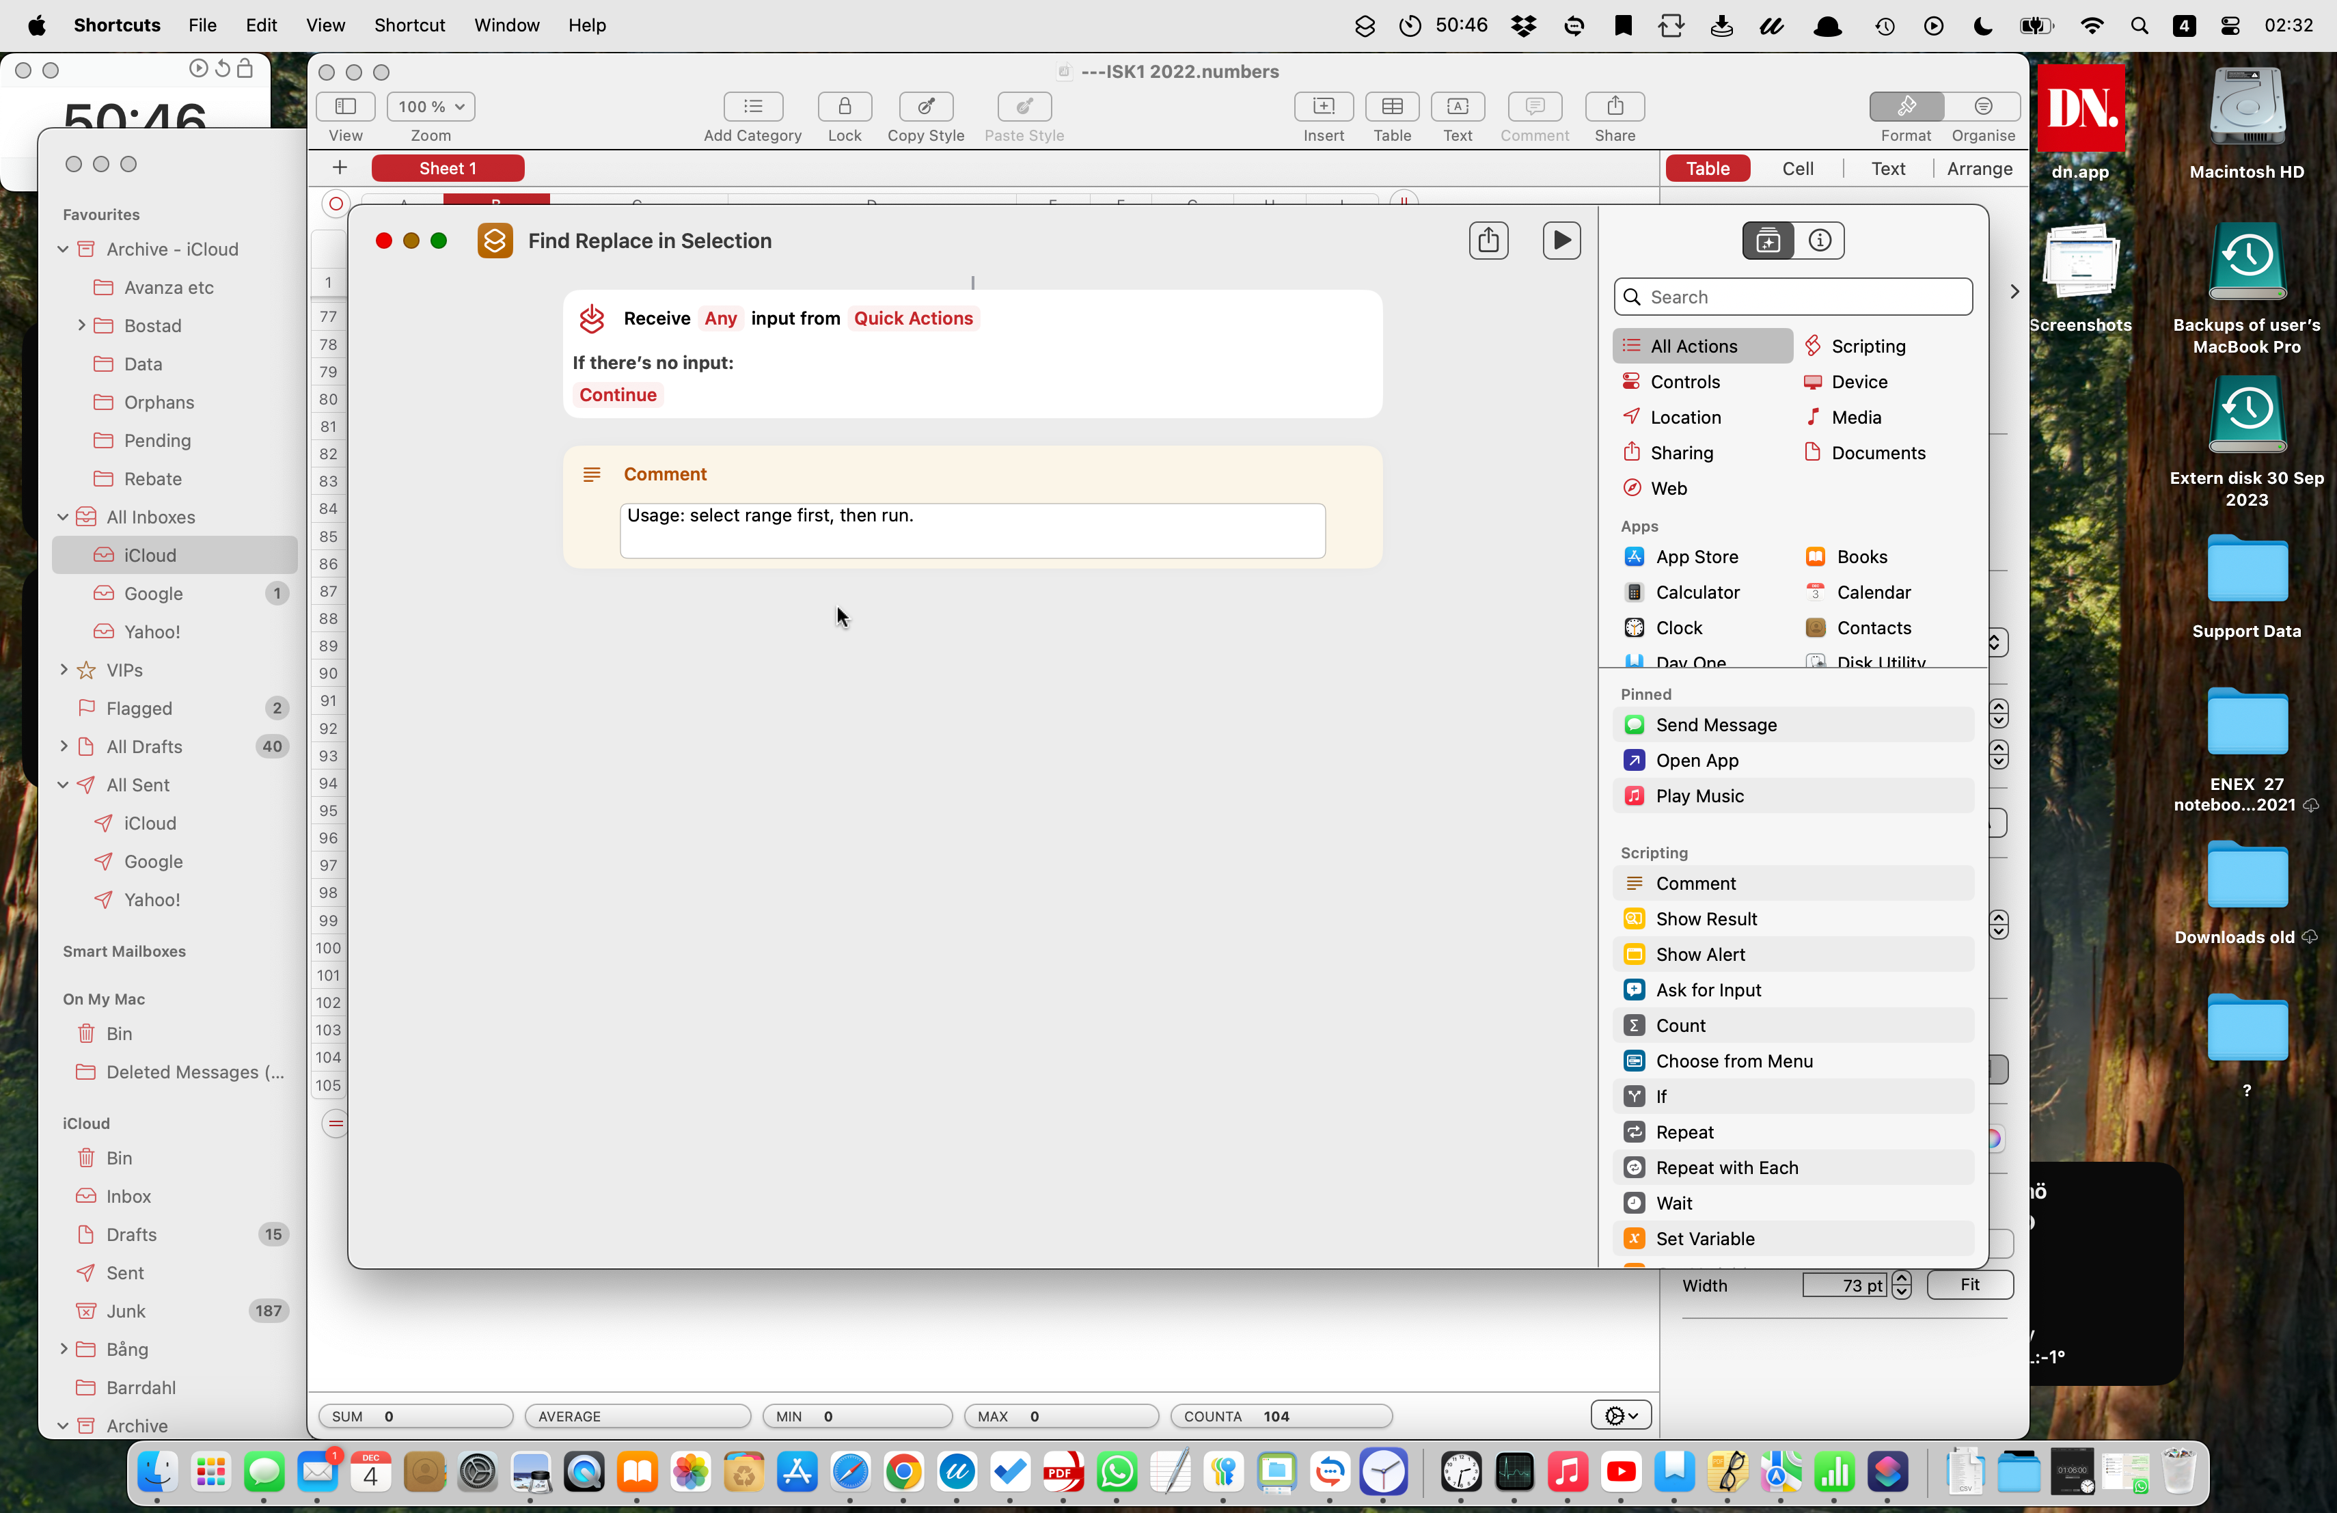
Task: Click the Quick Actions input source
Action: pyautogui.click(x=912, y=318)
